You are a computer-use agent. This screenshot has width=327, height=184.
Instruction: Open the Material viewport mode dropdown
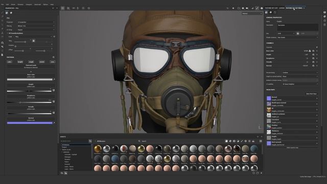tap(252, 14)
